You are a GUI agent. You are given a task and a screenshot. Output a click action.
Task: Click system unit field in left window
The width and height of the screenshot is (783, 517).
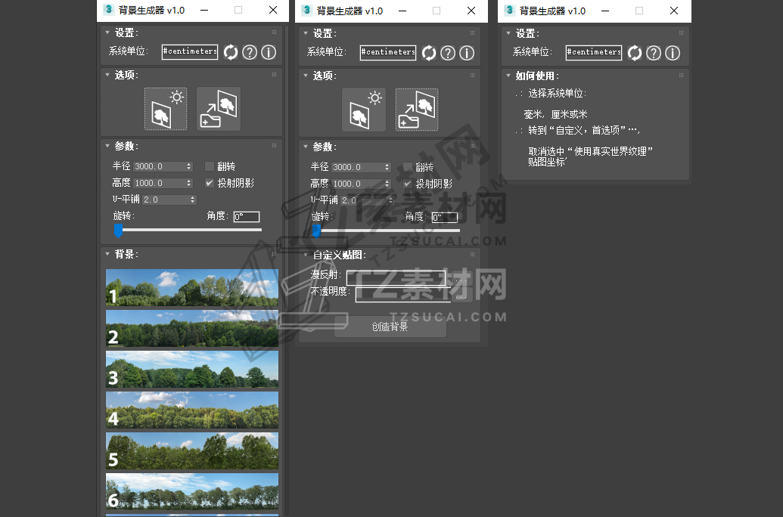tap(190, 51)
